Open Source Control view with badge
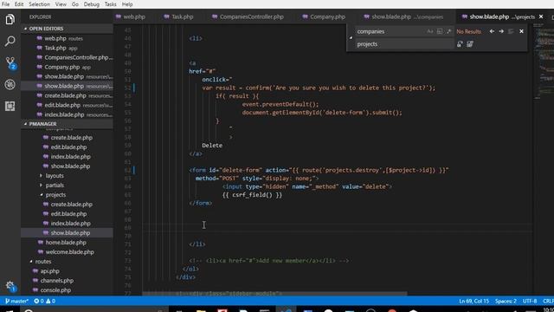The image size is (554, 312). click(10, 63)
